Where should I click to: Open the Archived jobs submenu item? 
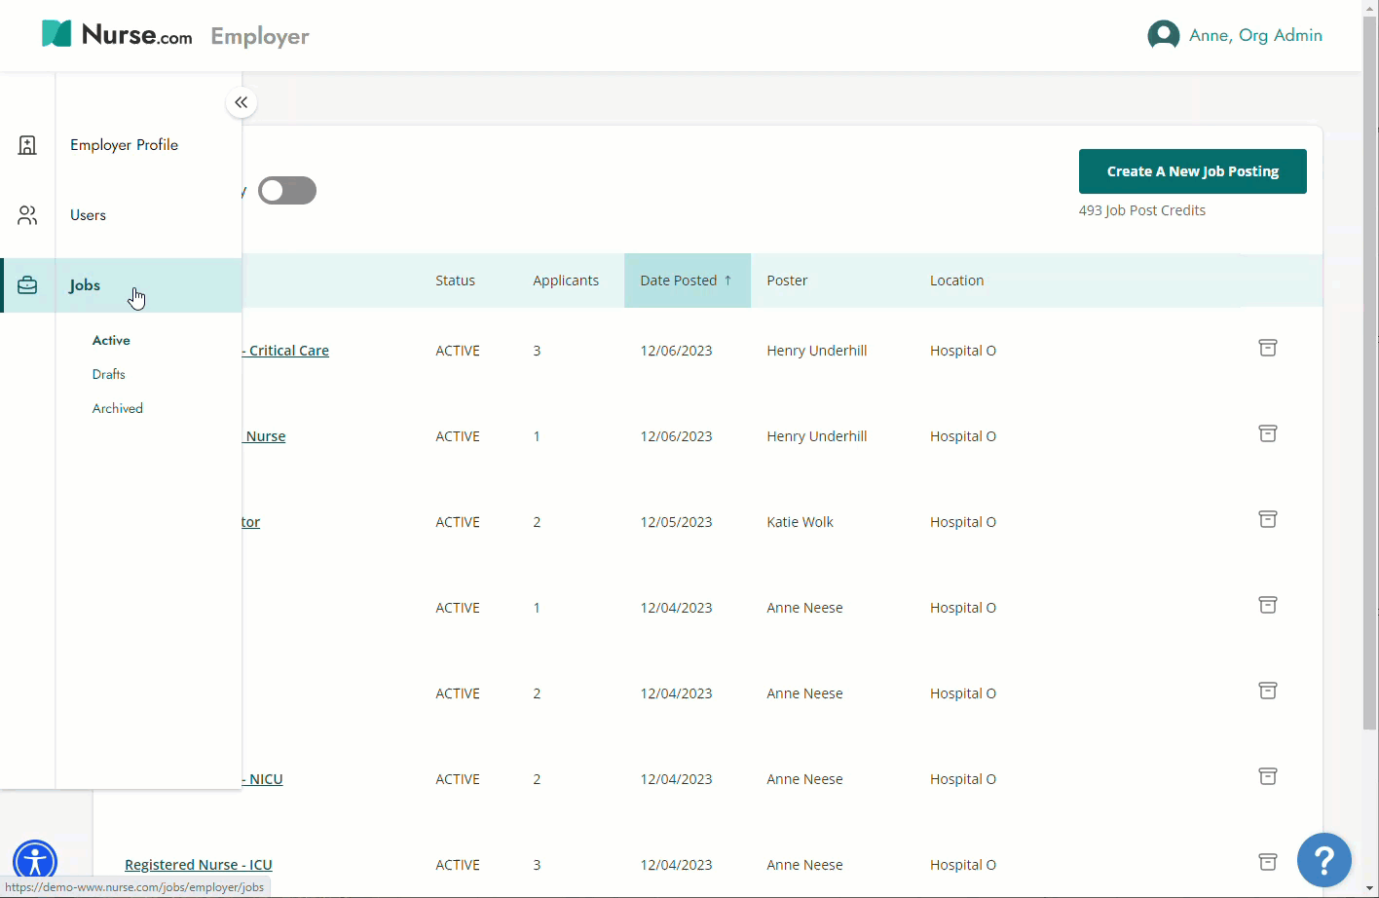(118, 408)
